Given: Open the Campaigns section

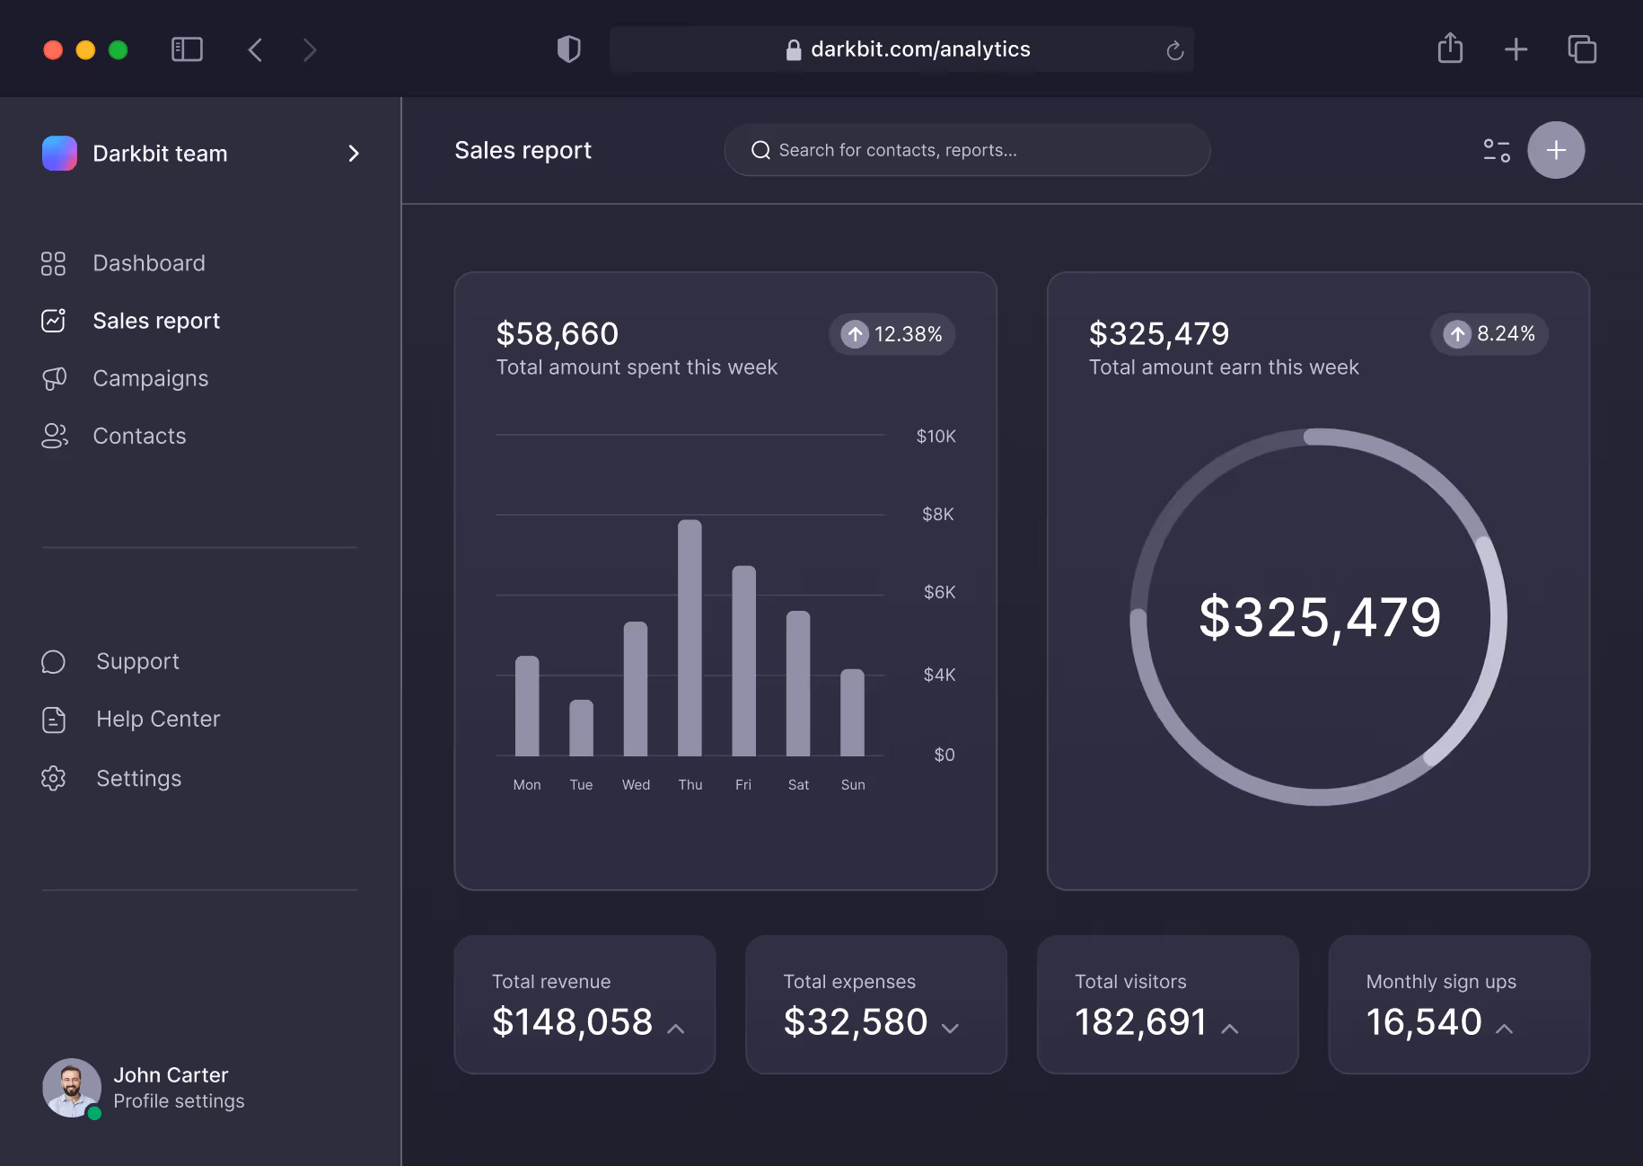Looking at the screenshot, I should coord(150,377).
